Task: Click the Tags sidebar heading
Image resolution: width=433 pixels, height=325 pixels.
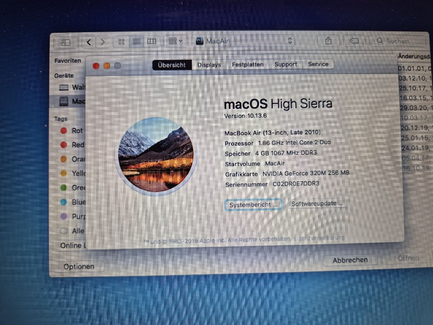Action: pos(61,119)
